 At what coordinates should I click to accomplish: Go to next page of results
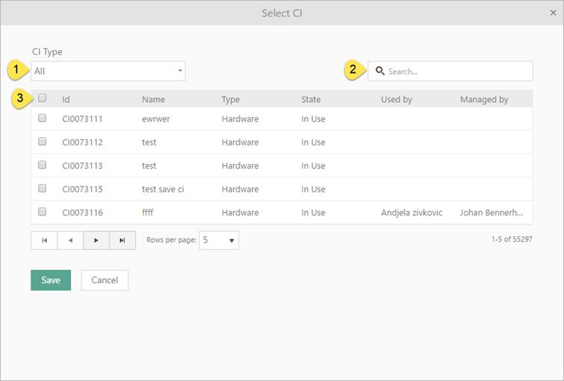click(96, 240)
